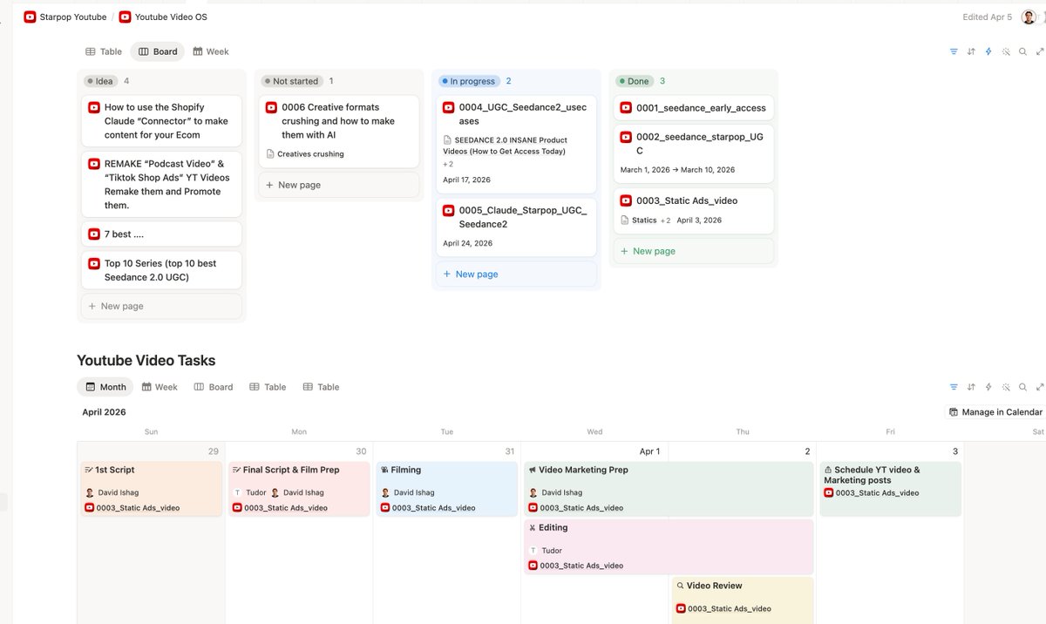Click YouTube icon on 0001_seedance_early_access card
The height and width of the screenshot is (624, 1046).
(x=626, y=108)
